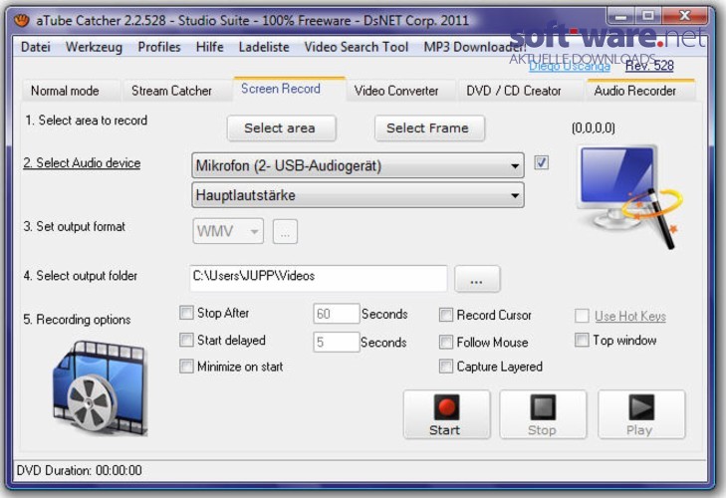Image resolution: width=726 pixels, height=498 pixels.
Task: Enable the Capture Layered checkbox
Action: coord(446,367)
